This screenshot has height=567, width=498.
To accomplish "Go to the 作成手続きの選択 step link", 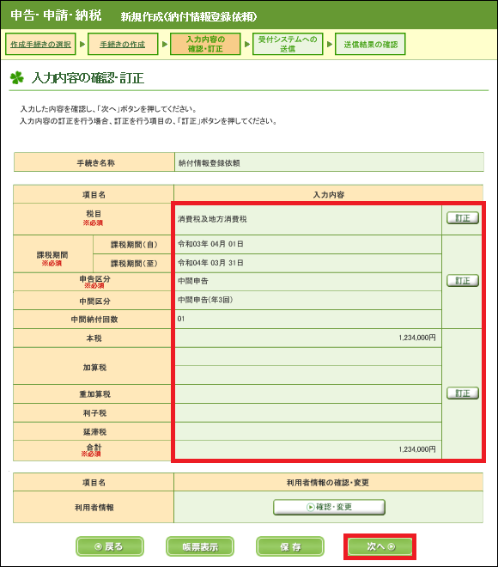I will coord(40,44).
